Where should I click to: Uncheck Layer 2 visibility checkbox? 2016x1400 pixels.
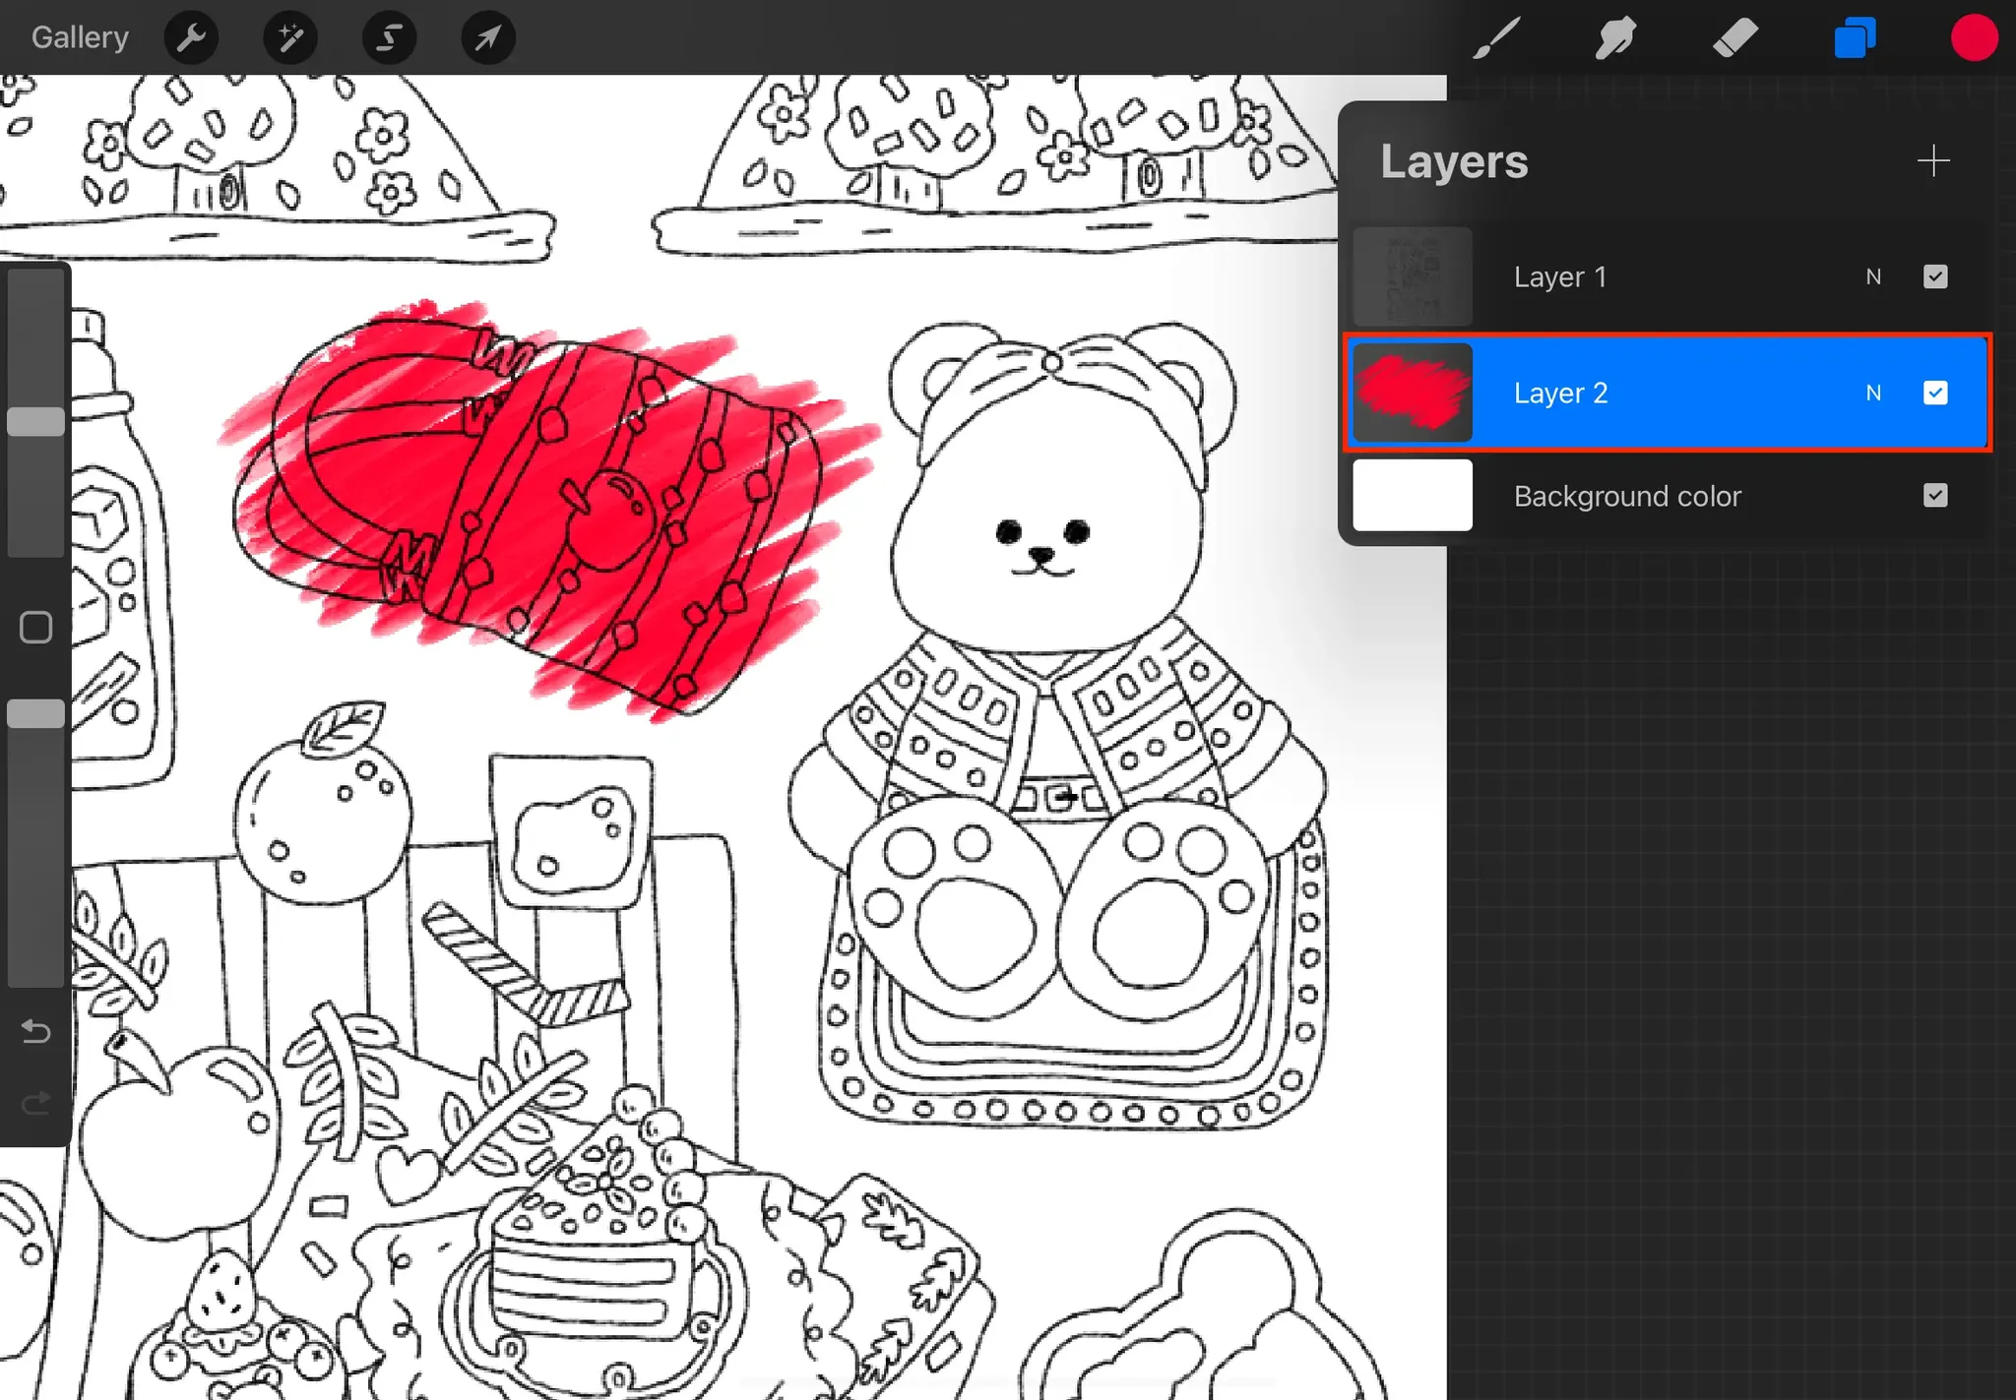pyautogui.click(x=1935, y=393)
